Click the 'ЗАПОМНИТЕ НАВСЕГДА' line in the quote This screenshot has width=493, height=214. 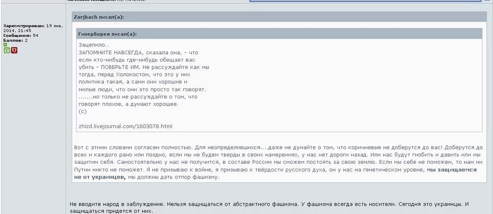139,52
